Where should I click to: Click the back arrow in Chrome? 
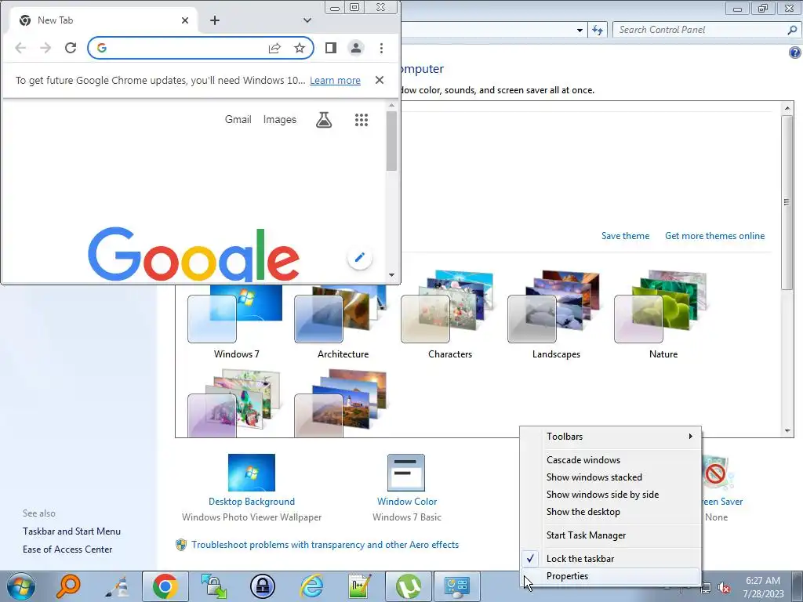pyautogui.click(x=20, y=48)
